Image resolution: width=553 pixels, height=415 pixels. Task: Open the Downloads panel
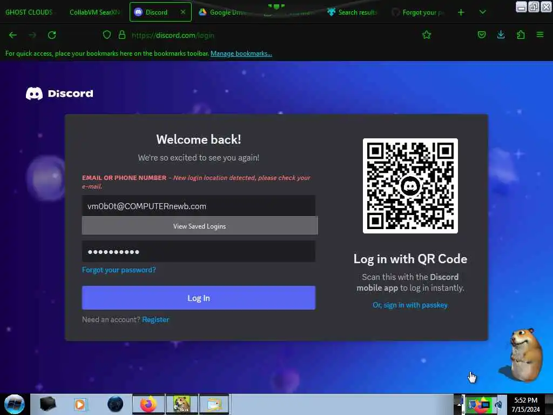tap(501, 35)
